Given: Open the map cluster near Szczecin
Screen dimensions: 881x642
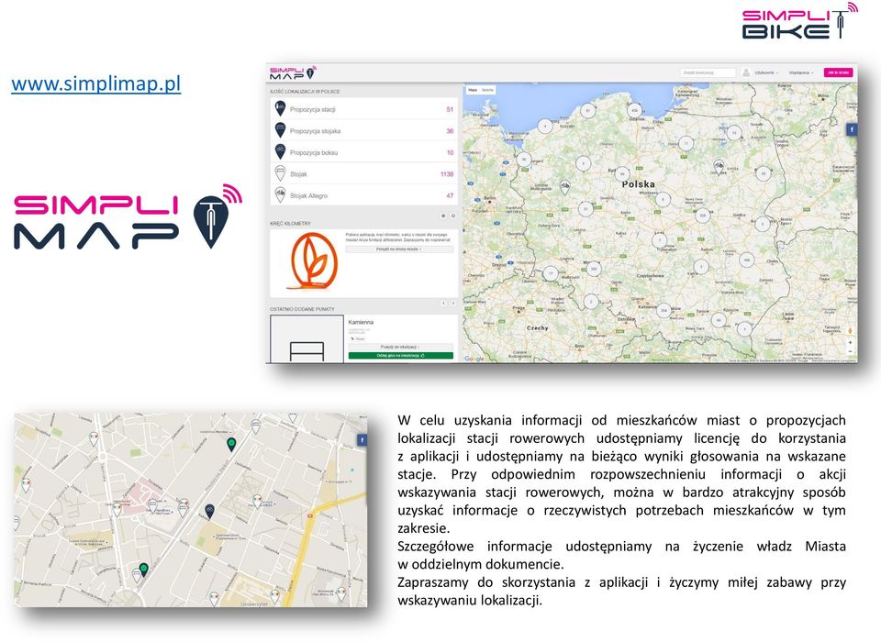Looking at the screenshot, I should tap(524, 160).
